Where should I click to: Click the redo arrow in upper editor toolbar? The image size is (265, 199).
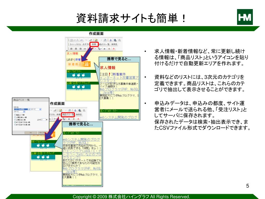(86, 40)
